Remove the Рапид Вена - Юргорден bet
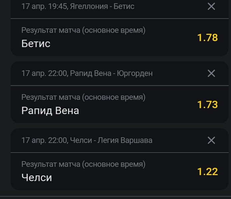The width and height of the screenshot is (231, 199). coord(211,73)
